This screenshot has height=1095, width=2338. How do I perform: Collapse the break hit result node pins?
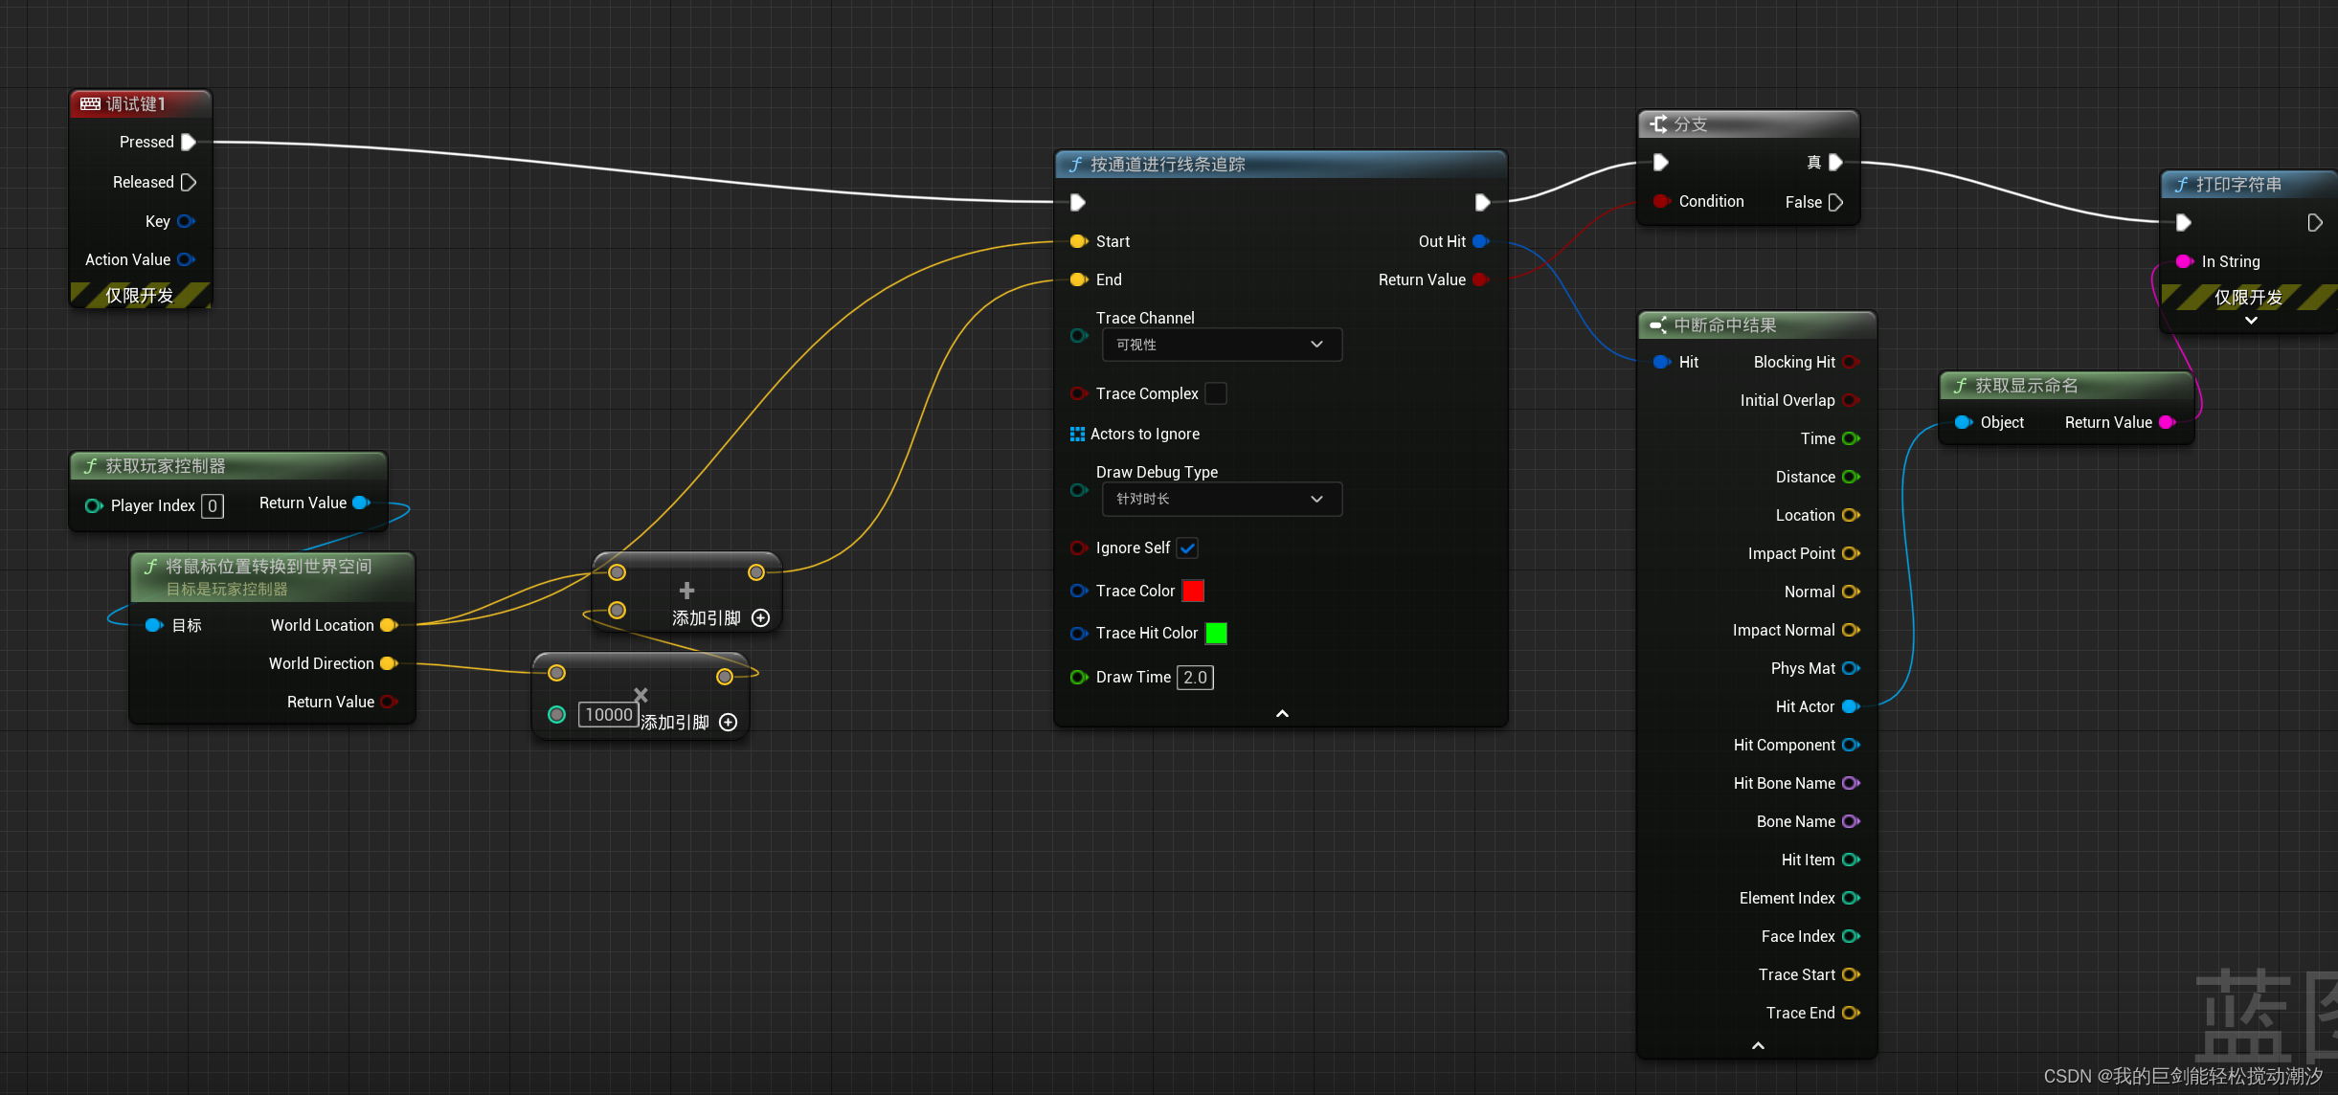tap(1758, 1045)
